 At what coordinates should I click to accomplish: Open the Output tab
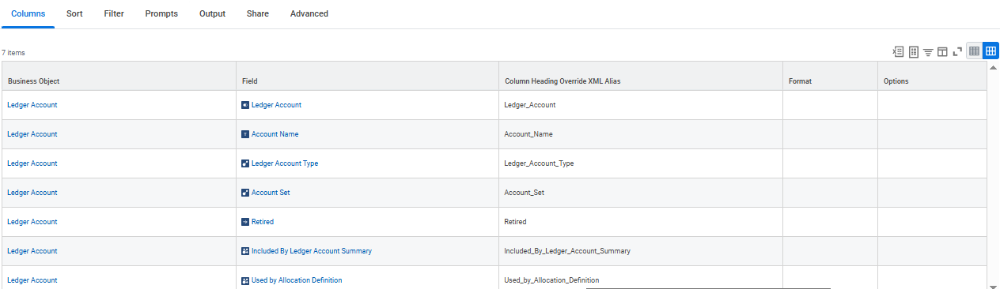coord(212,13)
